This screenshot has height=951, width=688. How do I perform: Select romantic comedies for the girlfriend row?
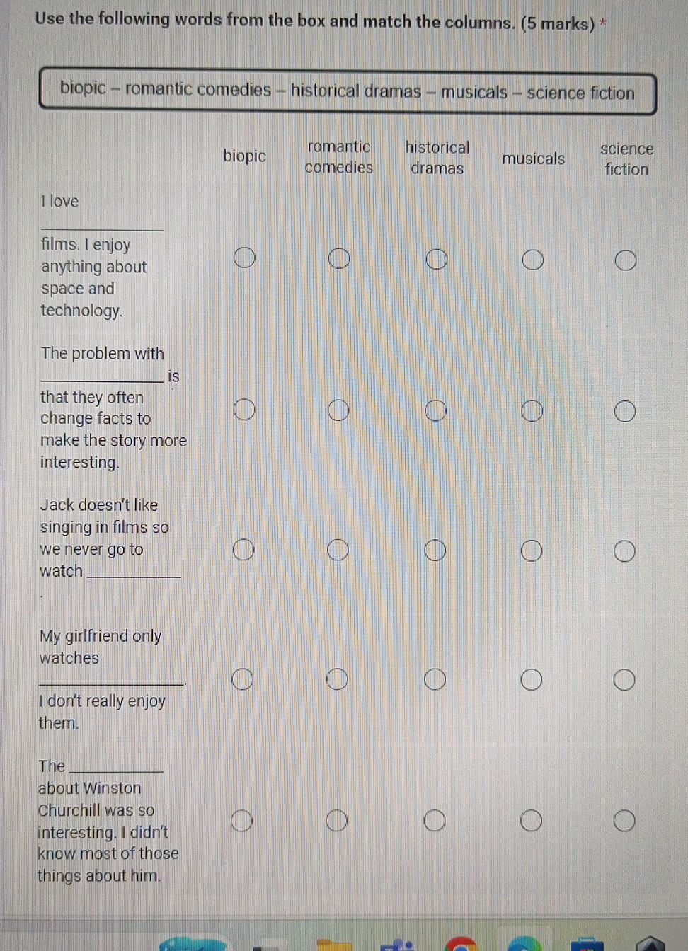pos(337,679)
